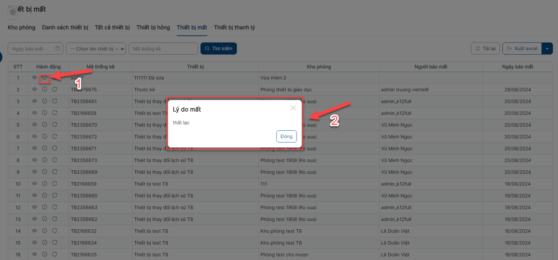Go to the Thiết bị thanh lý tab
558x260 pixels.
(234, 28)
